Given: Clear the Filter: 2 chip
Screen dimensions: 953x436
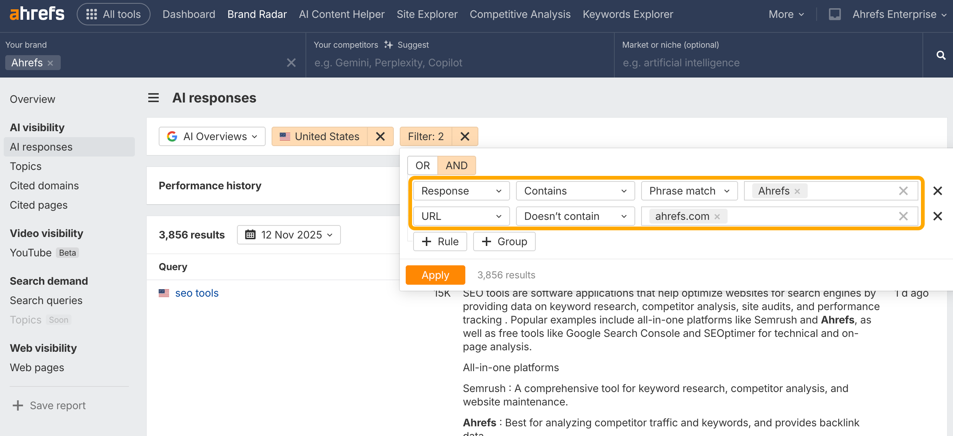Looking at the screenshot, I should [x=465, y=136].
